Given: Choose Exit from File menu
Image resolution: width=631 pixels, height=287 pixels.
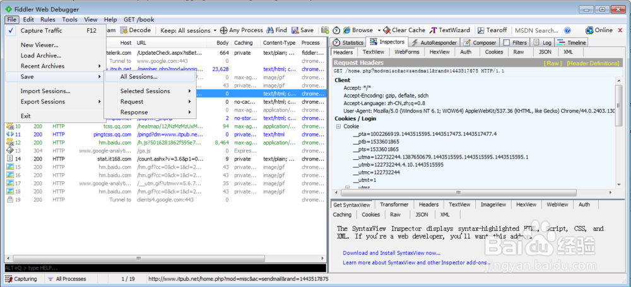Looking at the screenshot, I should (56, 116).
